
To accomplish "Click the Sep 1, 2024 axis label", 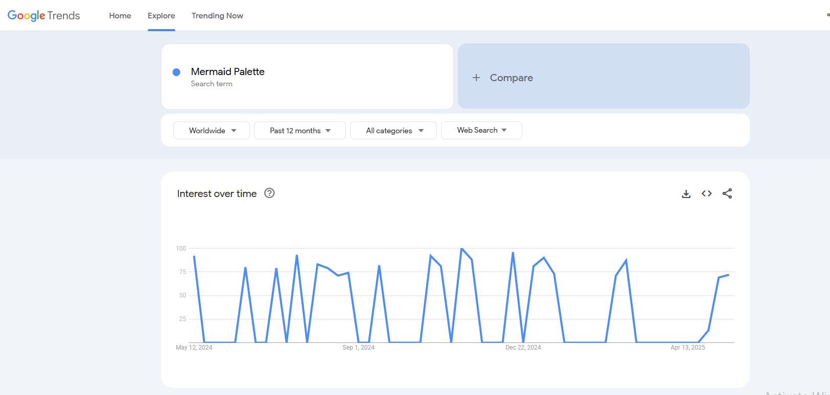I will (359, 348).
